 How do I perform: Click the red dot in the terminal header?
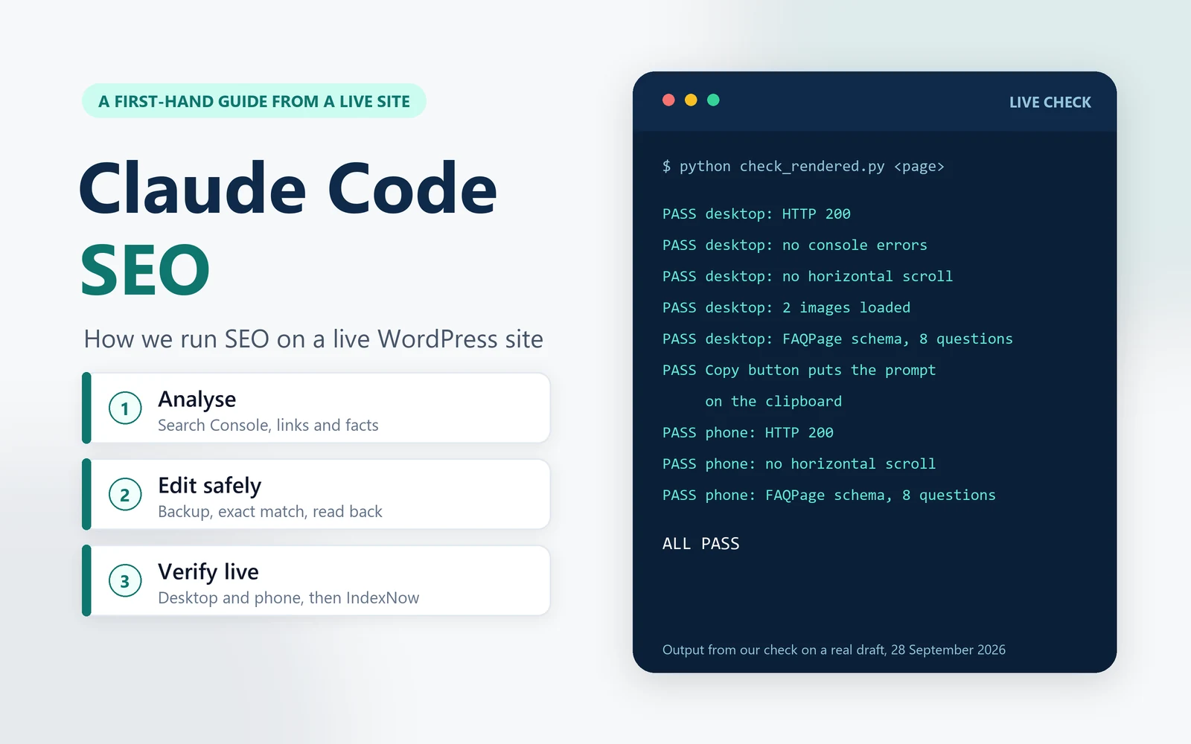(x=668, y=100)
